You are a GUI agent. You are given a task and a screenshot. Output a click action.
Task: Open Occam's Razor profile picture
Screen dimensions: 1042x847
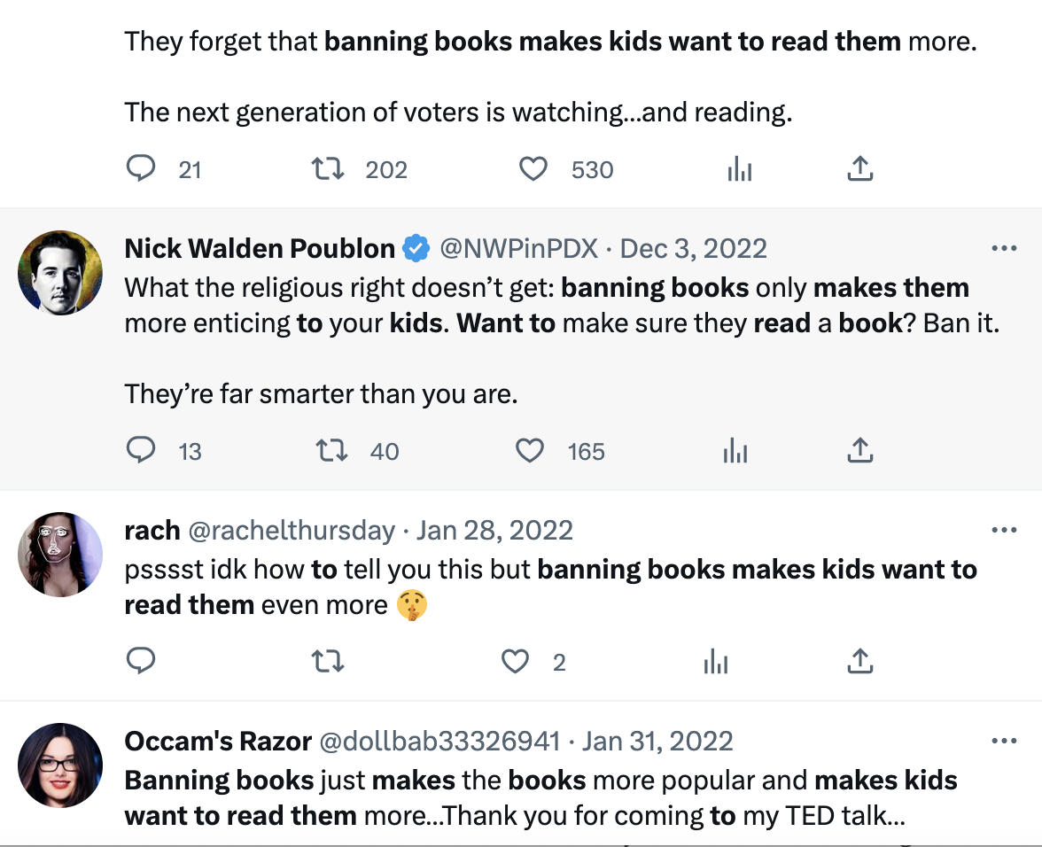(x=60, y=765)
